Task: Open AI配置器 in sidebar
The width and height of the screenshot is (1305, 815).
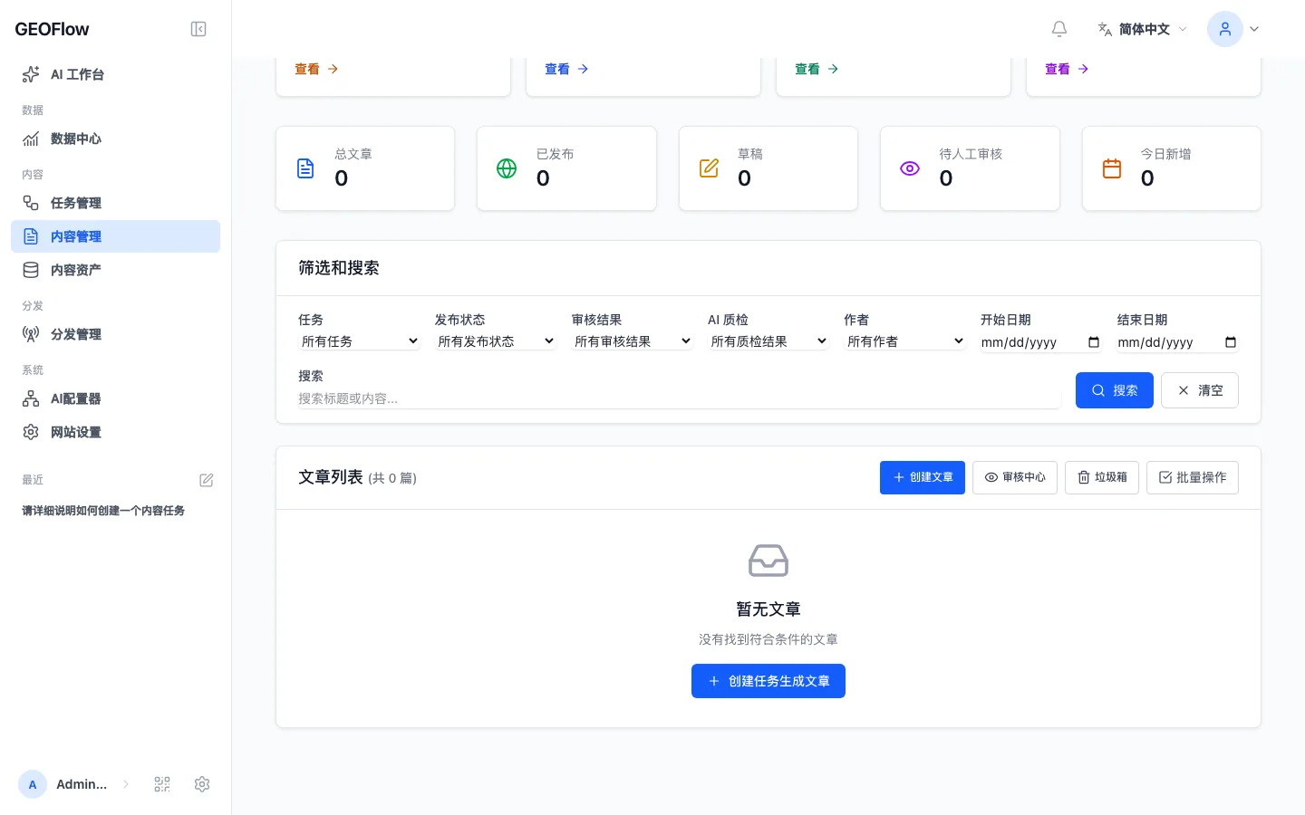Action: point(115,398)
